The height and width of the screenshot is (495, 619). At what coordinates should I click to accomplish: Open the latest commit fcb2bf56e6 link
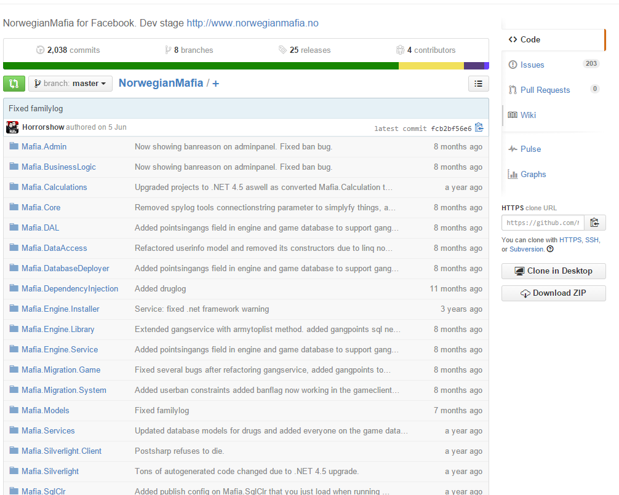coord(451,129)
